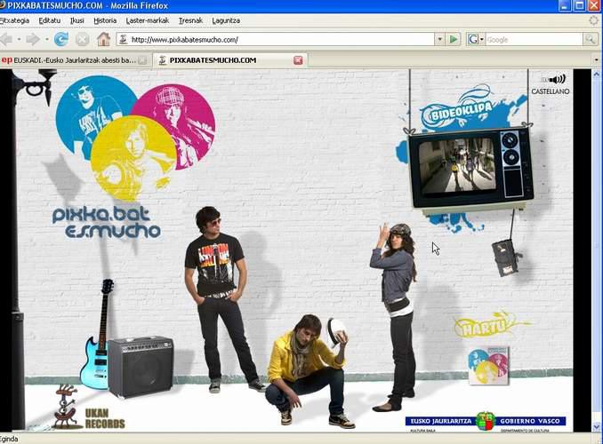Click the Google search input field
This screenshot has width=603, height=444.
point(534,40)
